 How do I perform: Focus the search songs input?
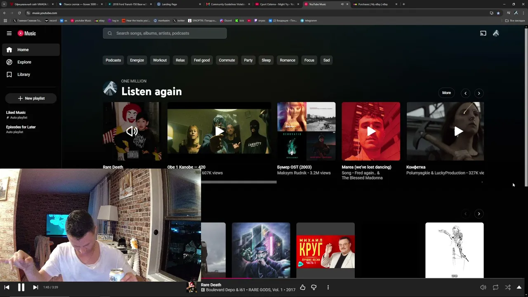tap(165, 33)
